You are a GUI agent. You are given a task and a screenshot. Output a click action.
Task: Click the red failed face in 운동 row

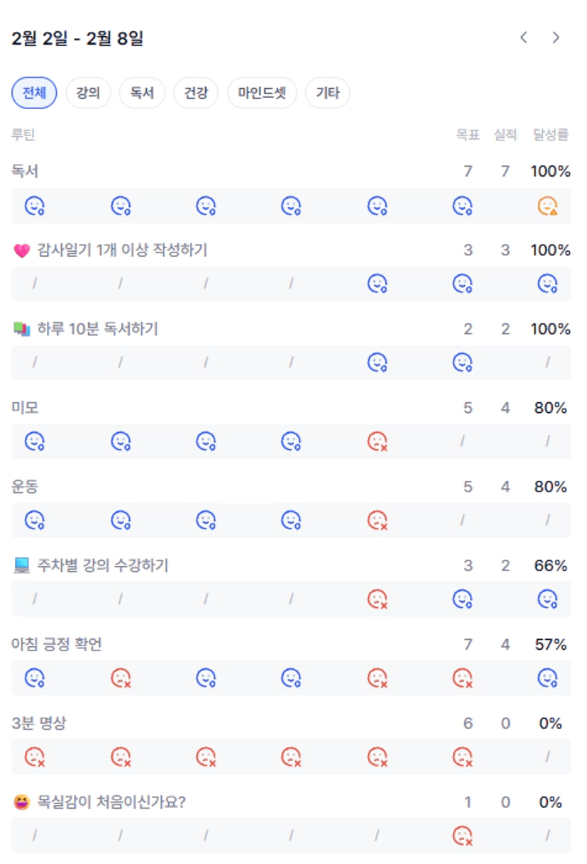point(377,521)
